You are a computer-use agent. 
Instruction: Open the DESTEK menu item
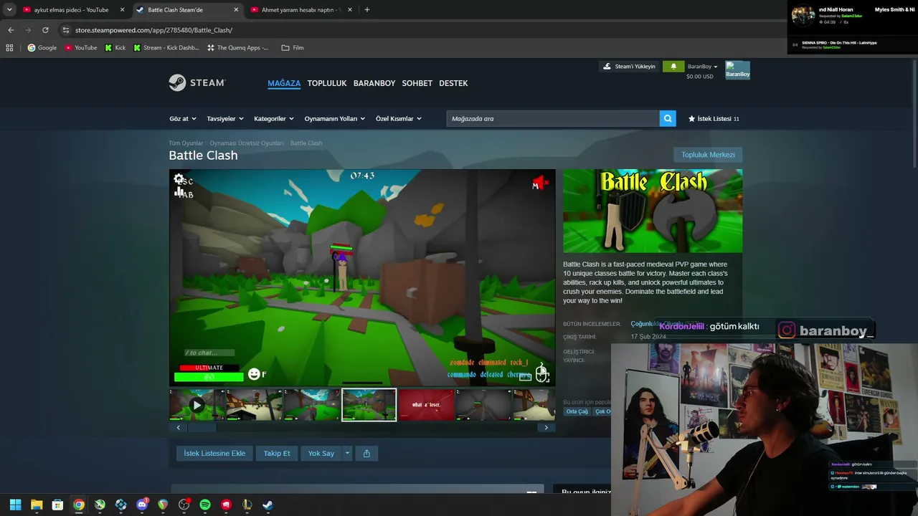[x=453, y=83]
